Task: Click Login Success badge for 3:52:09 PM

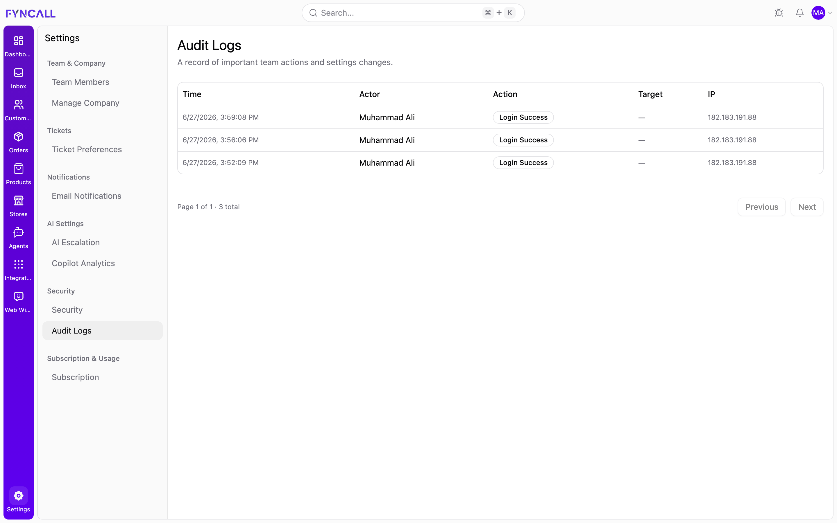Action: [x=523, y=163]
